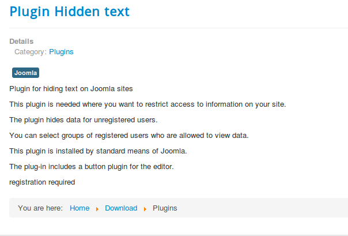Click the Details heading
This screenshot has height=236, width=348.
point(21,42)
